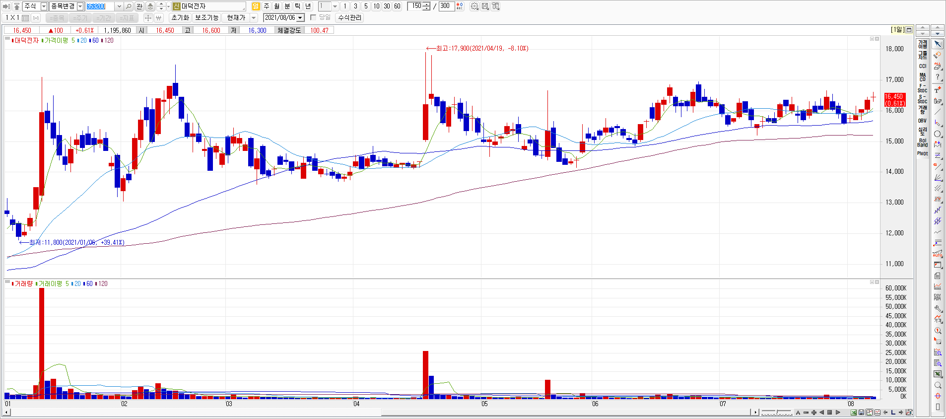The height and width of the screenshot is (419, 946).
Task: Open the date picker dropdown 2021/08/06
Action: 300,17
